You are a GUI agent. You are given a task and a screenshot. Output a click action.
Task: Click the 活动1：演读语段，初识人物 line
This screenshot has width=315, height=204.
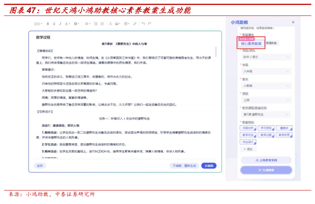[60, 126]
